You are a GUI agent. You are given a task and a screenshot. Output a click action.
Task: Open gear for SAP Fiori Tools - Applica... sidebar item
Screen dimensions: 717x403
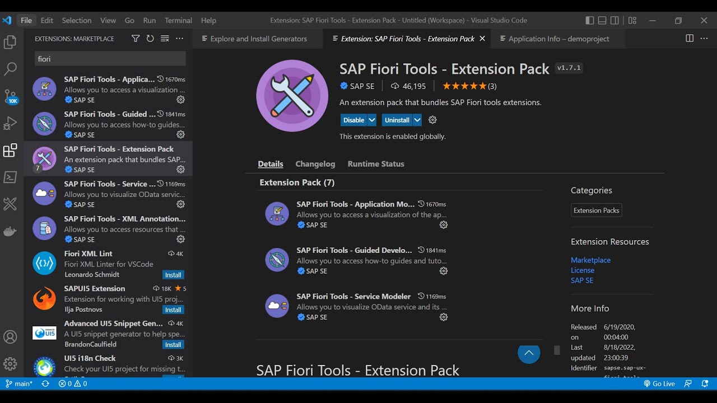click(180, 100)
